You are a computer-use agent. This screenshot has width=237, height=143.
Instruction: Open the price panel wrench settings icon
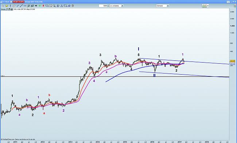[x=7, y=9]
